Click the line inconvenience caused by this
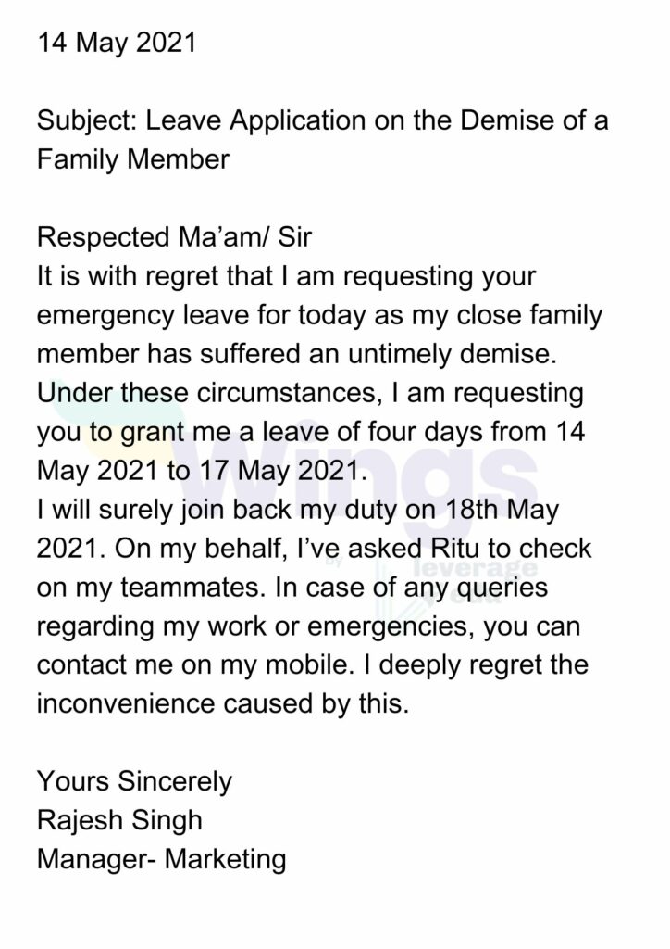670x949 pixels. coord(223,704)
